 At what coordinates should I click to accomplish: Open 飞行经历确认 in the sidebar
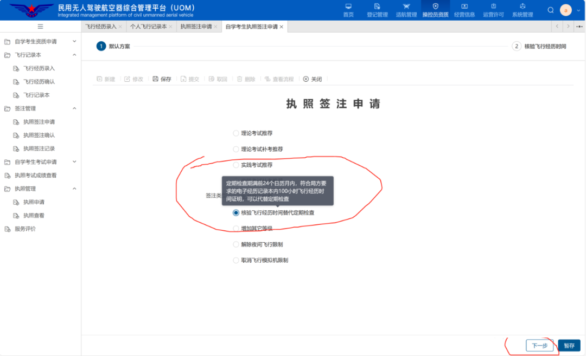click(x=40, y=82)
